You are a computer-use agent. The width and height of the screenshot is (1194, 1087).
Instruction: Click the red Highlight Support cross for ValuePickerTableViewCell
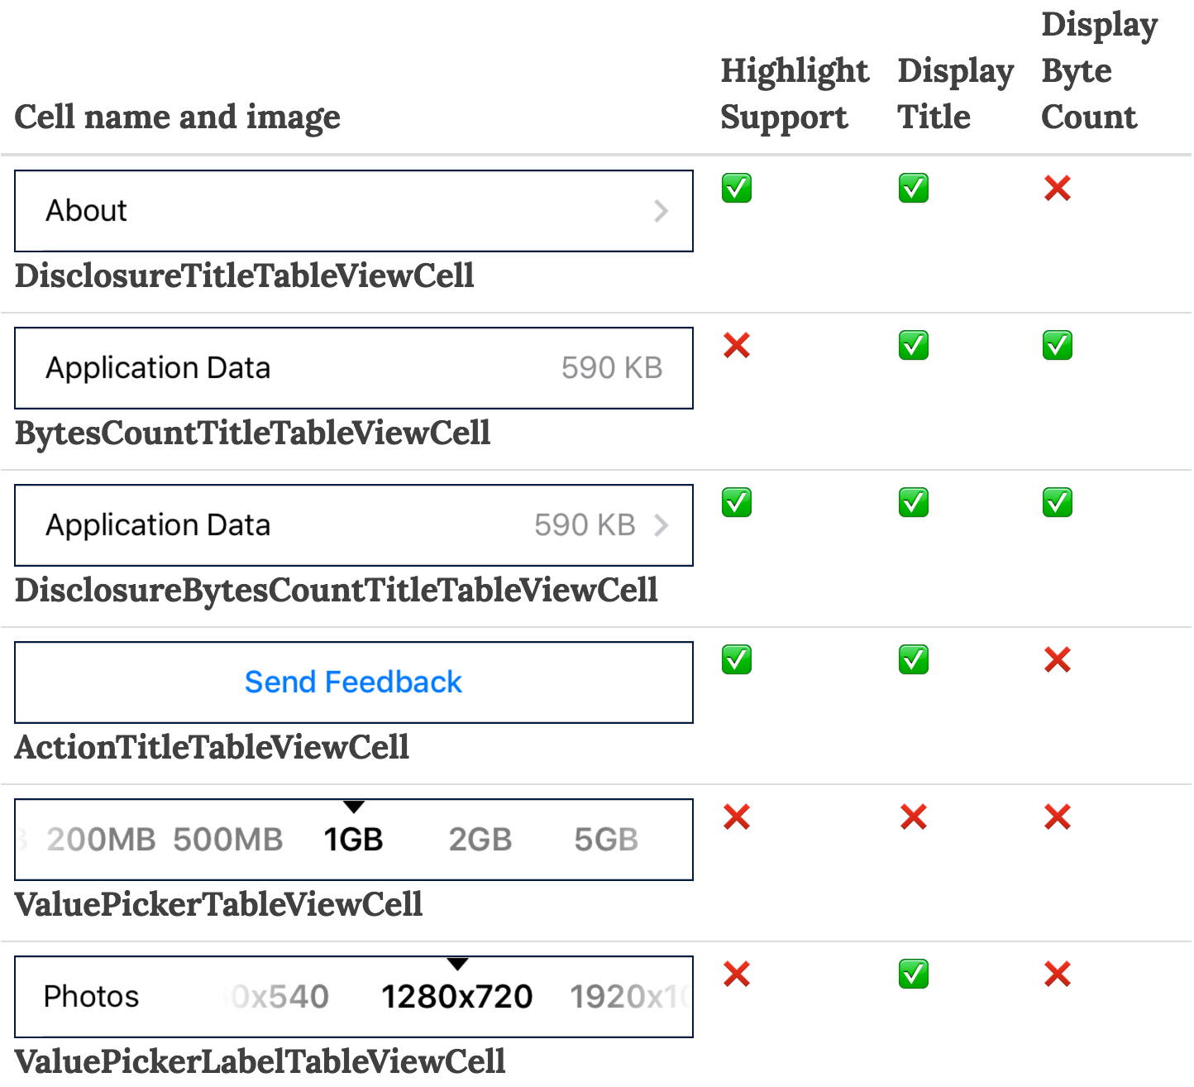click(x=736, y=817)
